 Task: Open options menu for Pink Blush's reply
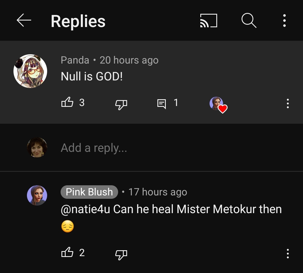(x=288, y=254)
